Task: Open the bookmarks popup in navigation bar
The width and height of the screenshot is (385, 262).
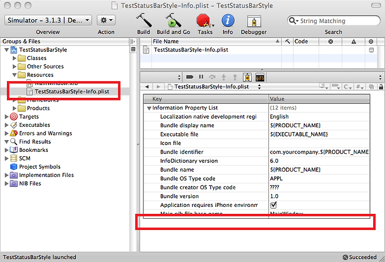Action: 323,87
